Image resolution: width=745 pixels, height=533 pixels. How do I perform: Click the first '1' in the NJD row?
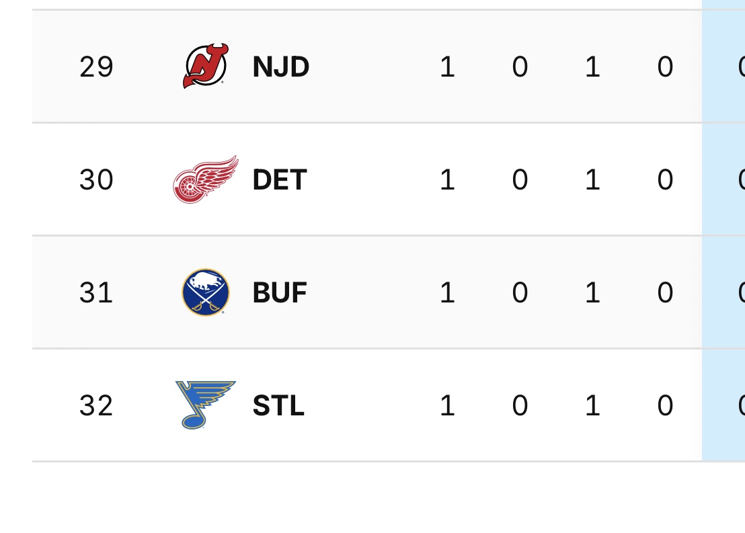click(x=447, y=67)
